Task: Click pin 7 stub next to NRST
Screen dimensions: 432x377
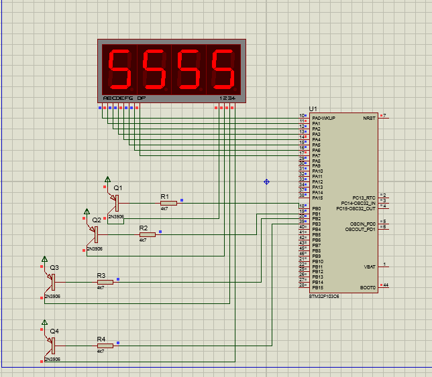Action: (384, 117)
